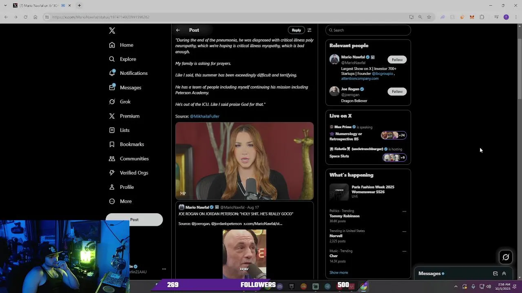Open a new browser tab
Viewport: 522px width, 293px height.
79,6
